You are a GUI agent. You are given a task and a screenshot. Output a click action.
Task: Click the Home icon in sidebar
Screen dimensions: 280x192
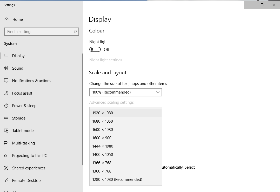pyautogui.click(x=6, y=19)
